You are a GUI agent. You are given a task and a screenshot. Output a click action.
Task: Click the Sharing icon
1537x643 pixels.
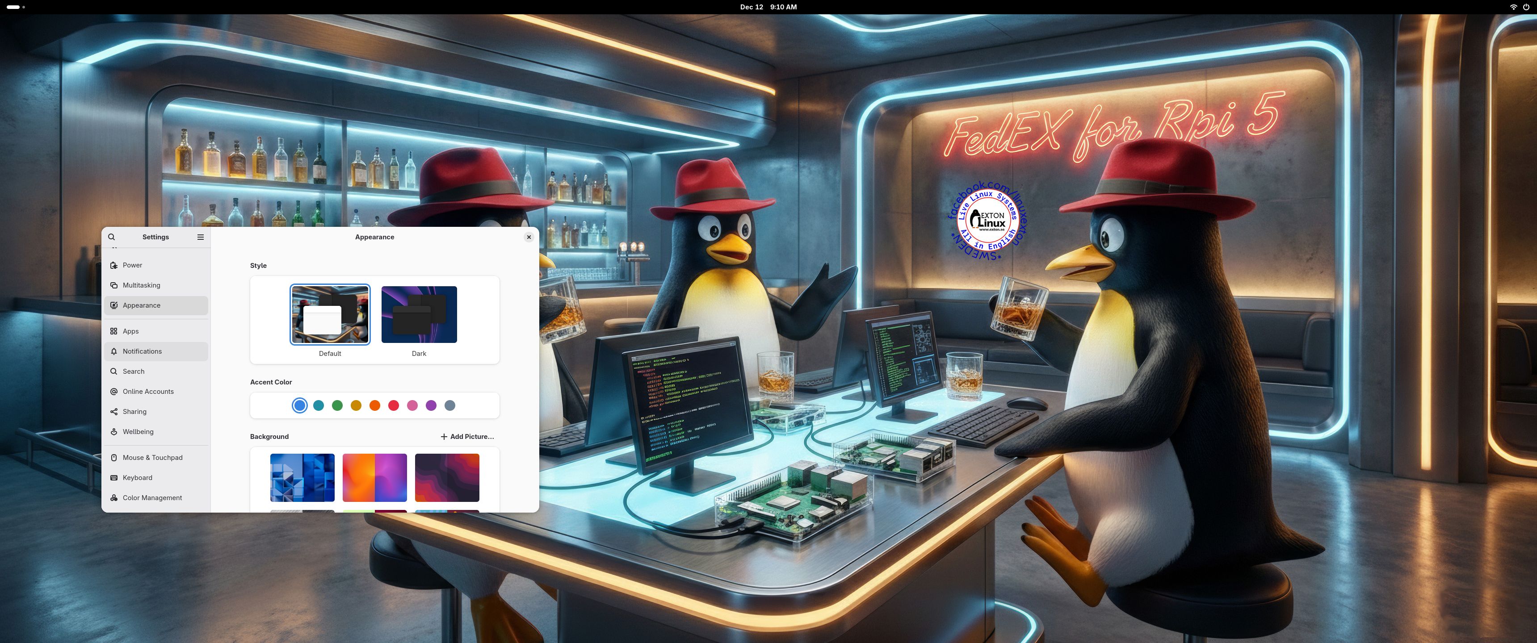click(114, 412)
